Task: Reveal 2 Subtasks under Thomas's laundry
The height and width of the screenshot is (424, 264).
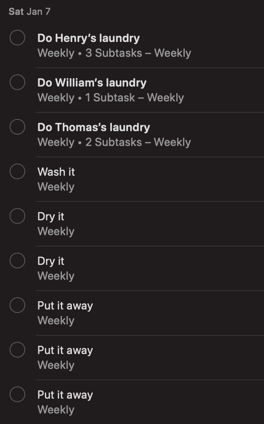Action: (x=114, y=142)
